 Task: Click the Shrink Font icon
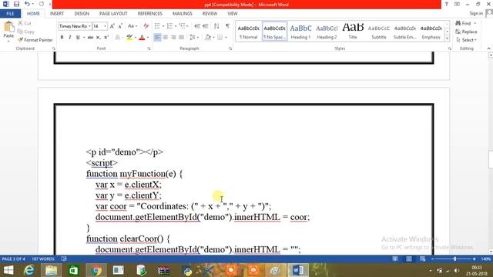point(120,26)
